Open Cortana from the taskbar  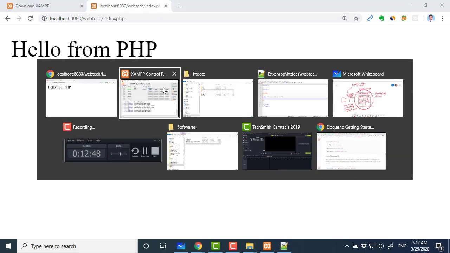pos(146,246)
